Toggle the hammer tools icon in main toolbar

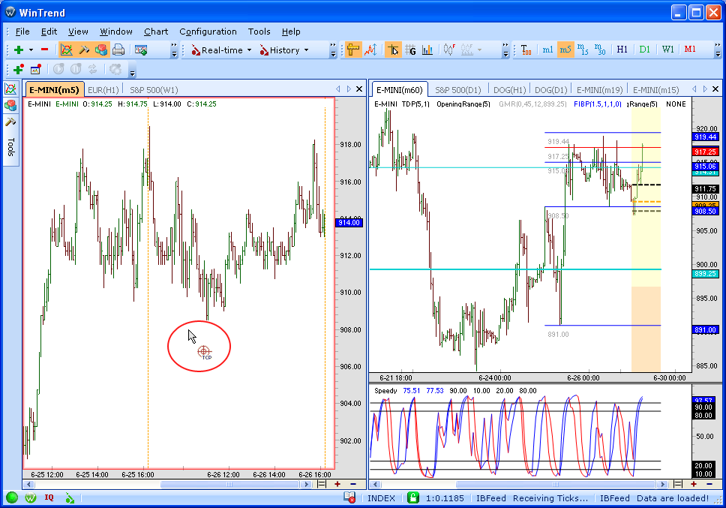84,50
